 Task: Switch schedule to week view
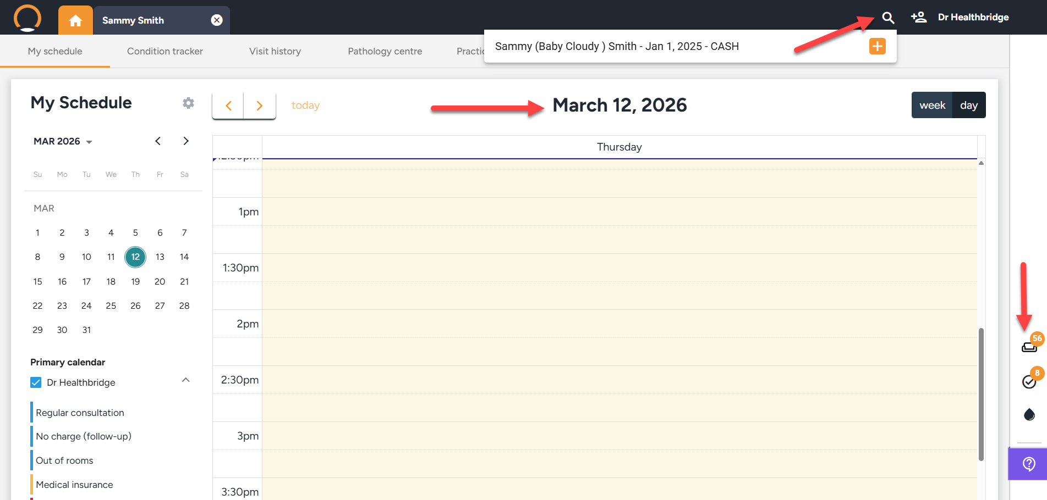point(932,105)
